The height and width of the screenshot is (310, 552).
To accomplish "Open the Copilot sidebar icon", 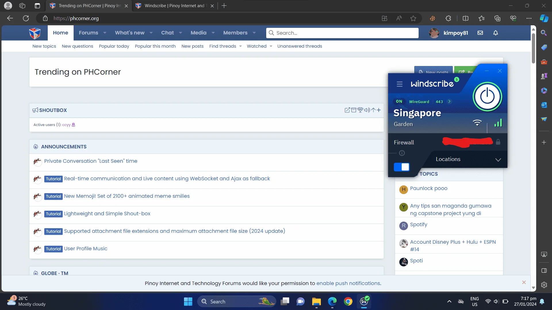I will point(544,18).
